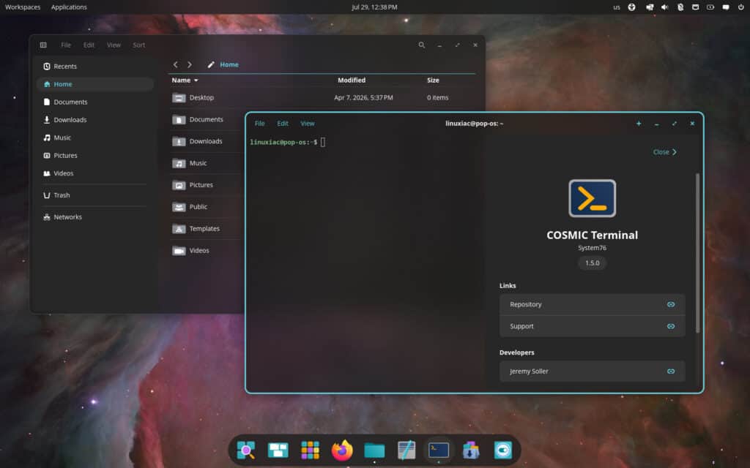Select the Desktop folder icon in file list
750x468 pixels.
click(x=179, y=98)
